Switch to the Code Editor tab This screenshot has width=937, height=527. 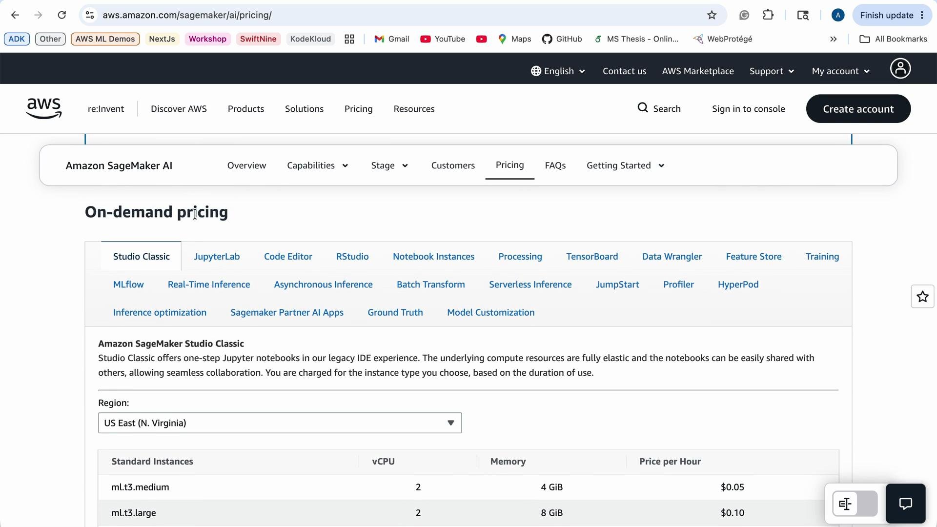pos(288,257)
